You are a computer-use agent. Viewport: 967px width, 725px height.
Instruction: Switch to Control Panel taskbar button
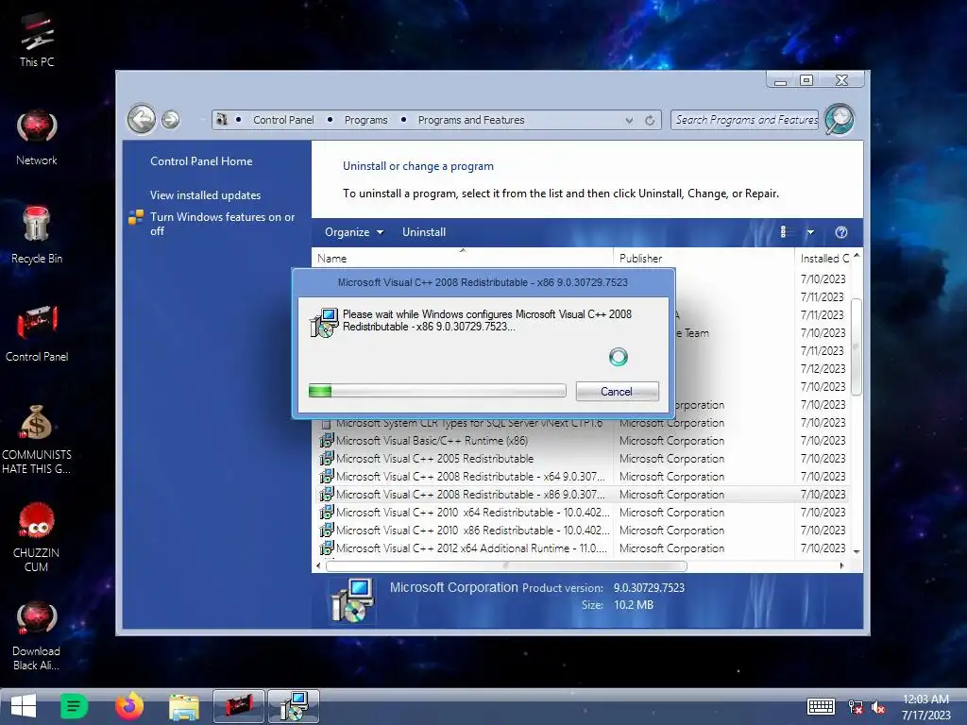[x=239, y=706]
